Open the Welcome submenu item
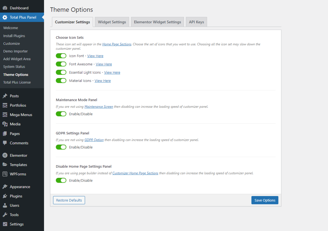 point(11,28)
